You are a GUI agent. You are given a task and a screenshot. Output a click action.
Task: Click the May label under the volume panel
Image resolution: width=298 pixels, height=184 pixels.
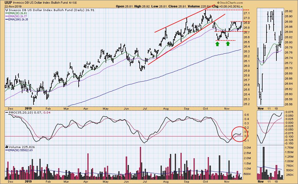[106, 181]
